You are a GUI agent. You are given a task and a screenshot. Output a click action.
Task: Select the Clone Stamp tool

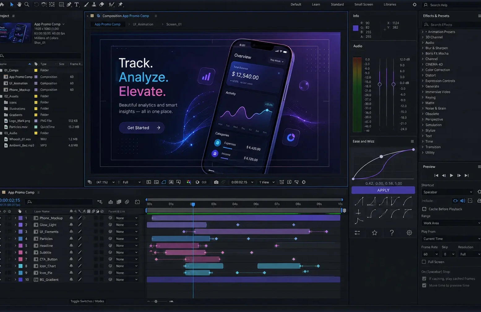(x=94, y=4)
